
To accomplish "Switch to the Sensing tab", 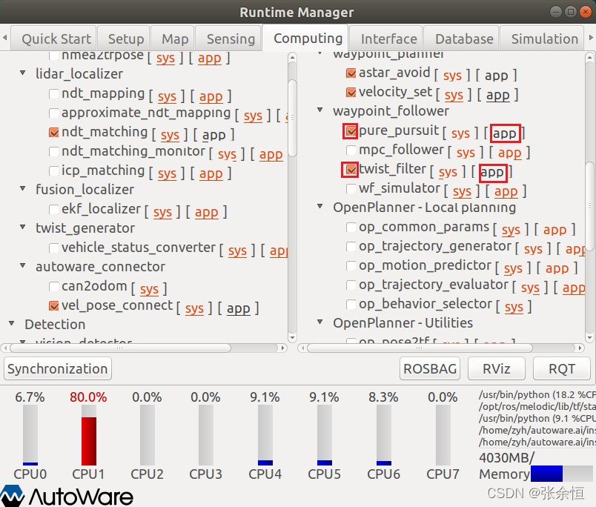I will pyautogui.click(x=229, y=39).
